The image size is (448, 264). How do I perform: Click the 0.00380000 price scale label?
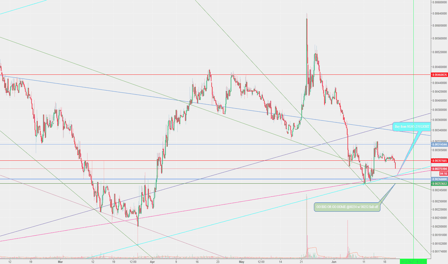440,109
